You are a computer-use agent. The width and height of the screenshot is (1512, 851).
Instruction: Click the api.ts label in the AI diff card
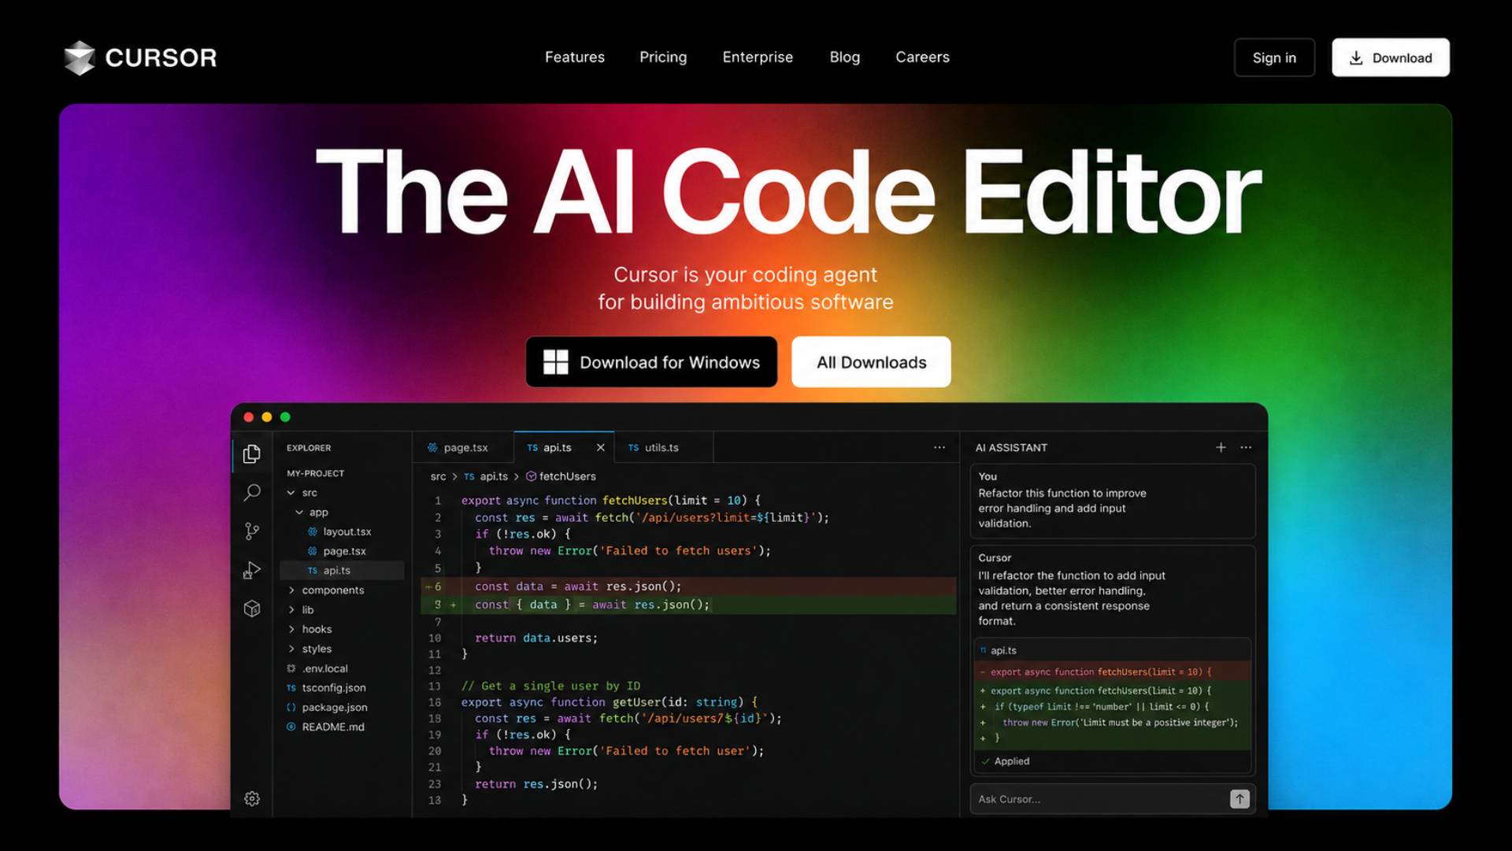pyautogui.click(x=1003, y=650)
